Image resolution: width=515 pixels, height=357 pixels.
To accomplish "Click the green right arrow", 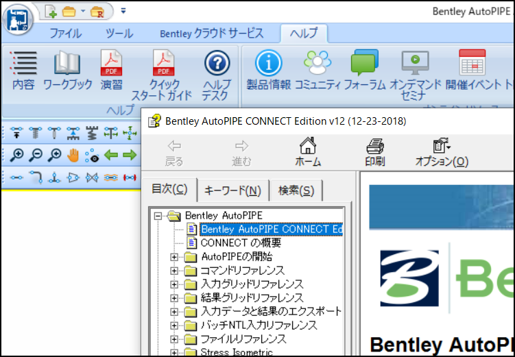I will click(130, 155).
